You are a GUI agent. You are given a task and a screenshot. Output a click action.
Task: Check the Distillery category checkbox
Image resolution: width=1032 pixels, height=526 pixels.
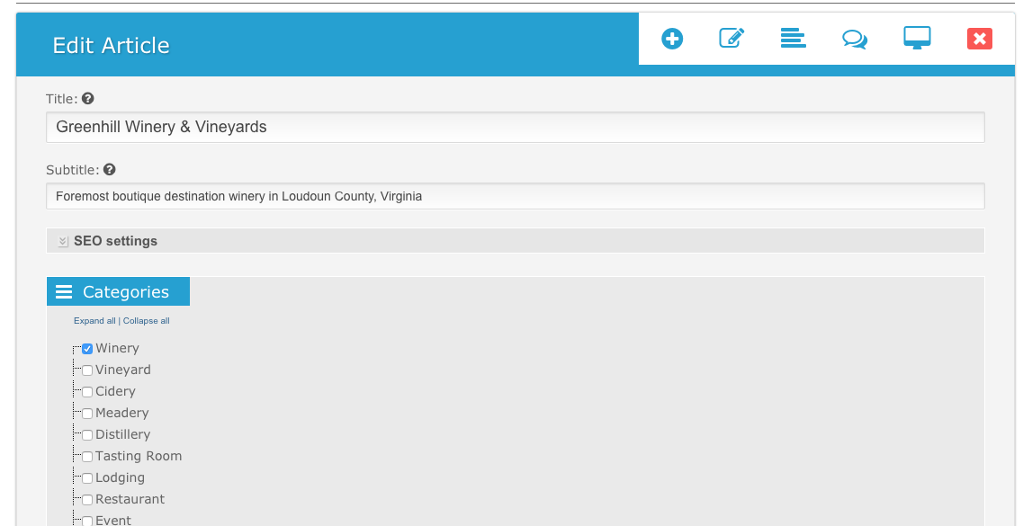coord(87,435)
